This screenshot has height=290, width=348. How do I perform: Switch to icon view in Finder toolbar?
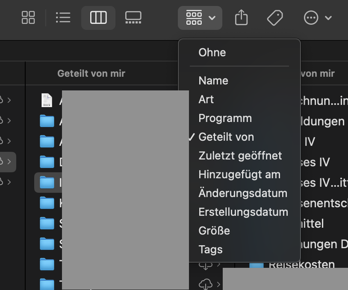pos(28,17)
